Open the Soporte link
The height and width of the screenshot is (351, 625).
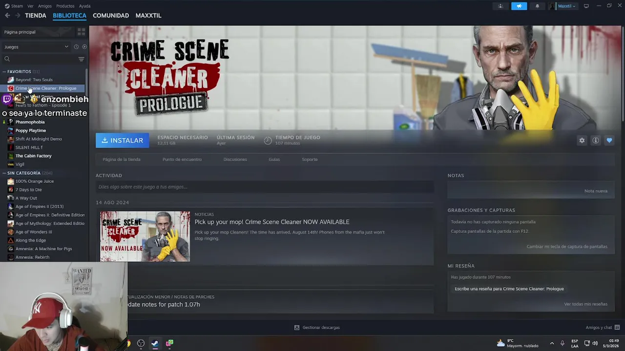pyautogui.click(x=310, y=159)
